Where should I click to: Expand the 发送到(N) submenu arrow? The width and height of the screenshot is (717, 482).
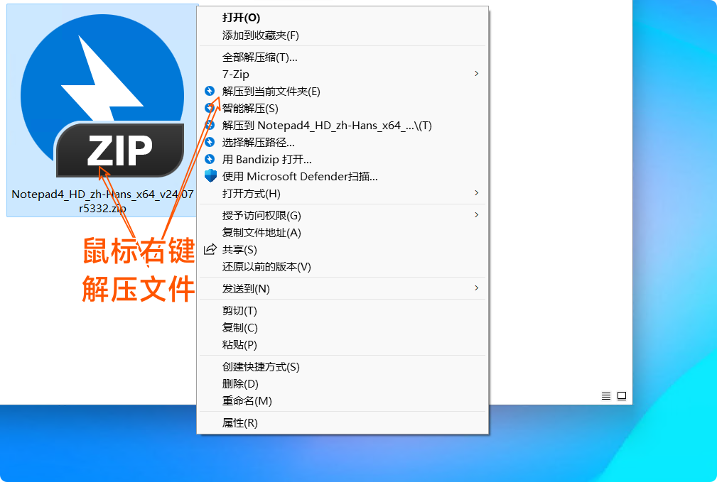pos(477,287)
